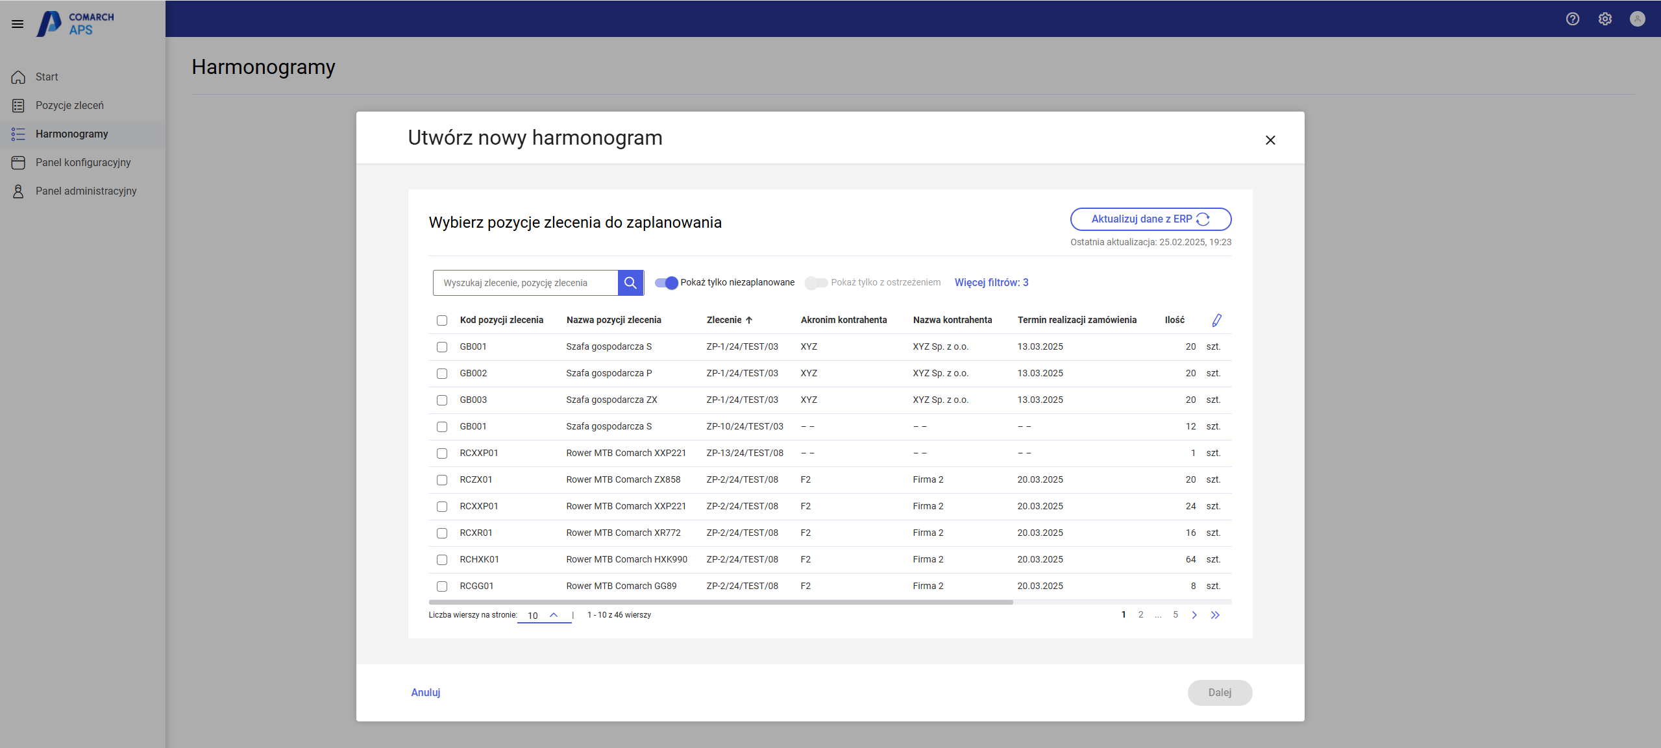The width and height of the screenshot is (1661, 748).
Task: Open the help question mark icon
Action: coord(1572,19)
